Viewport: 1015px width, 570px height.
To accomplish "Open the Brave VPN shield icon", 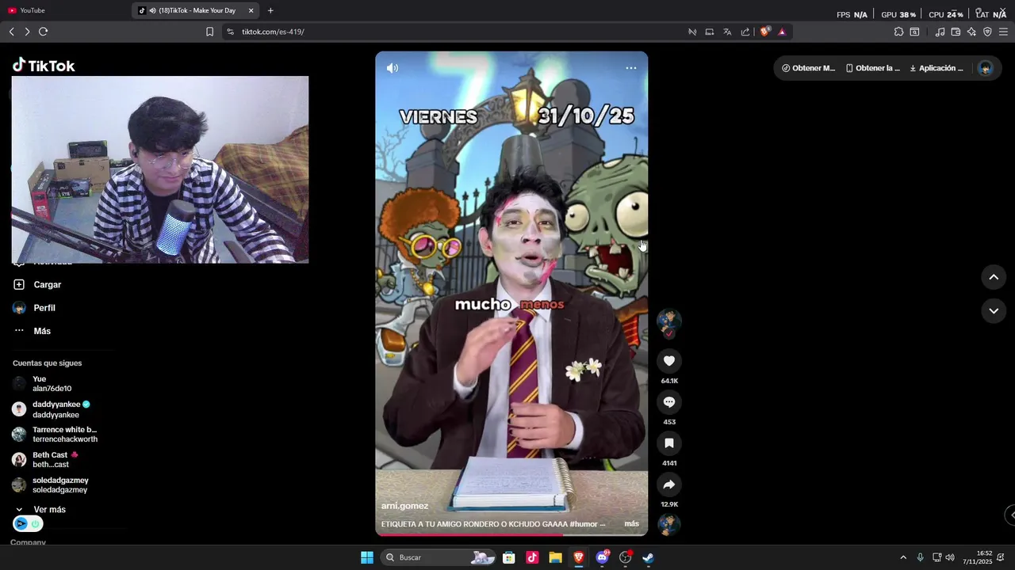I will (987, 32).
